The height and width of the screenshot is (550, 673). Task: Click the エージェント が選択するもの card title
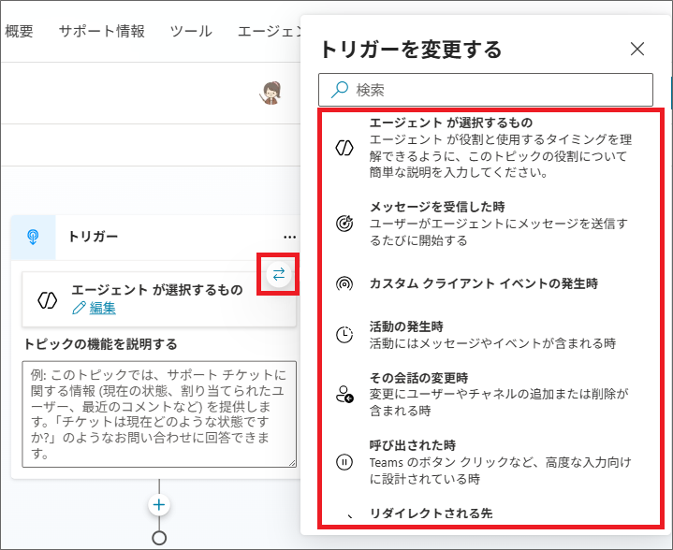tap(157, 290)
